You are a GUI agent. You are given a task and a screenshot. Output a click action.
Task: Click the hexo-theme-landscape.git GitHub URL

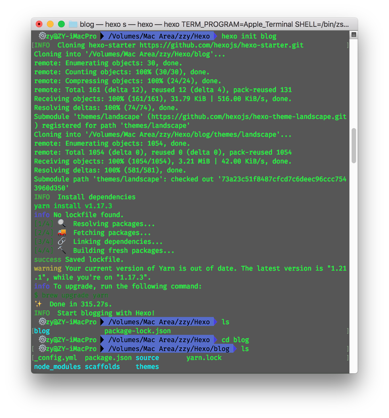[x=249, y=117]
